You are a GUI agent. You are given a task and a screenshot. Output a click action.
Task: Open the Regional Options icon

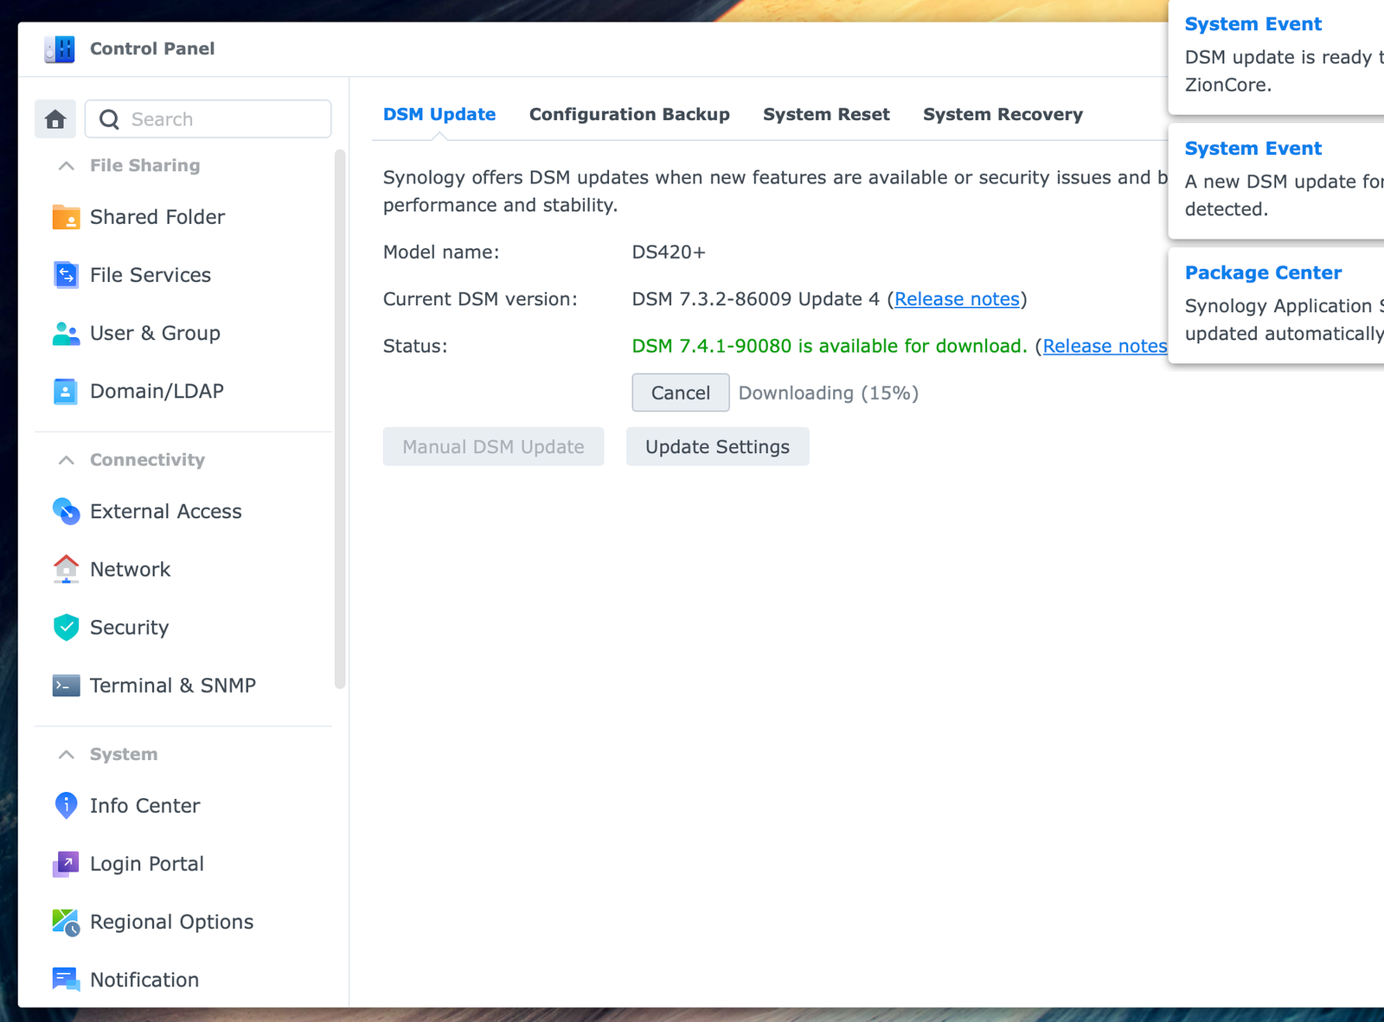66,922
